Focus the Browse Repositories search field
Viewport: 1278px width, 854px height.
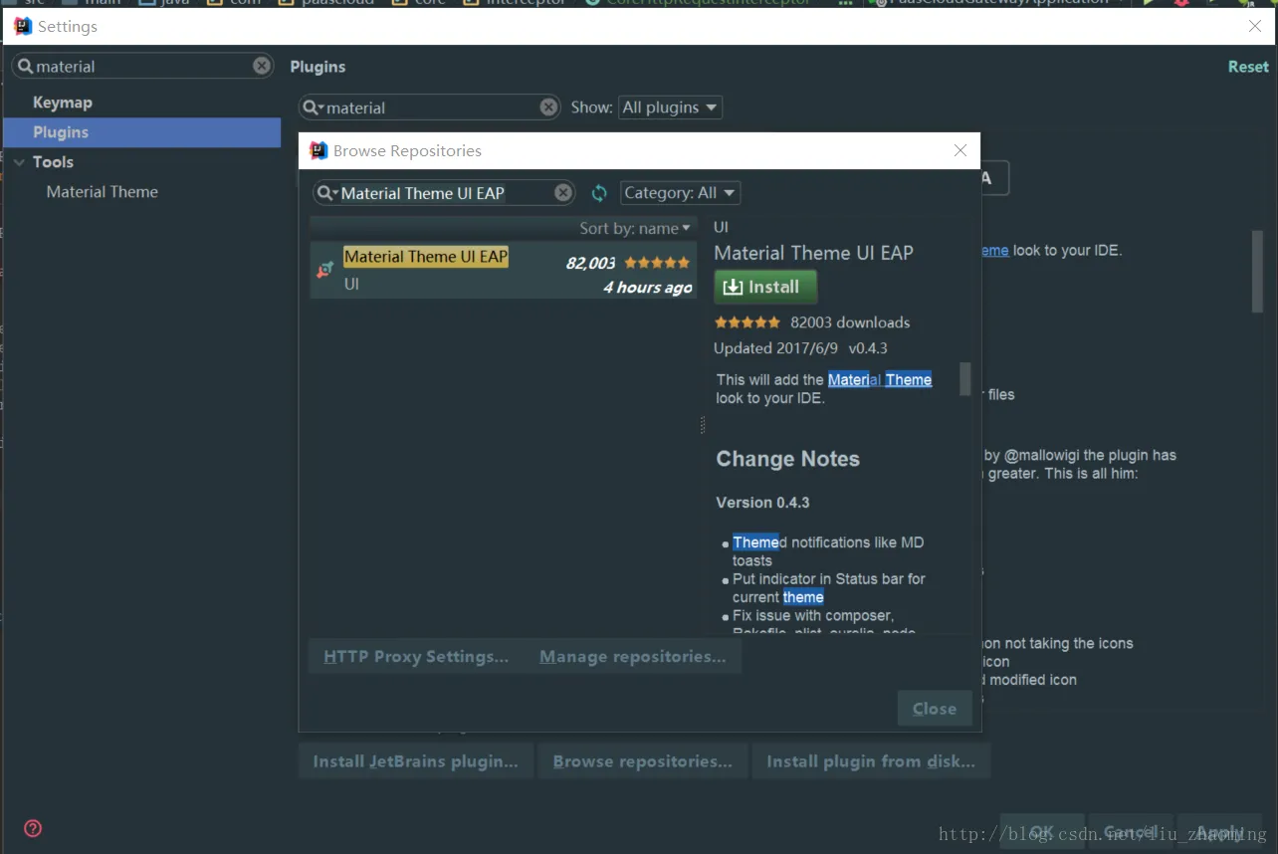[x=445, y=193]
